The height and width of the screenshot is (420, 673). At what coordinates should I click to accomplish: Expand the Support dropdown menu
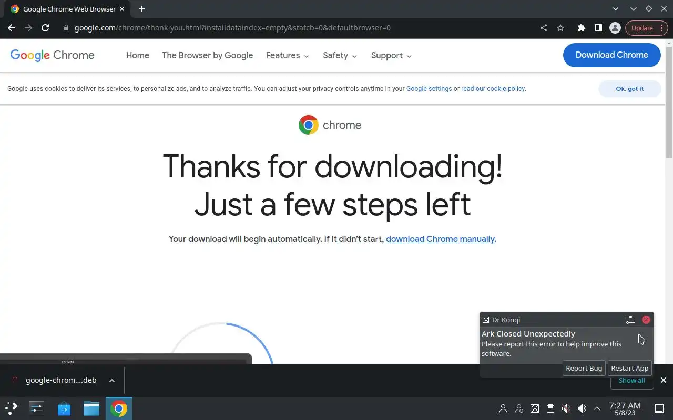pyautogui.click(x=391, y=55)
